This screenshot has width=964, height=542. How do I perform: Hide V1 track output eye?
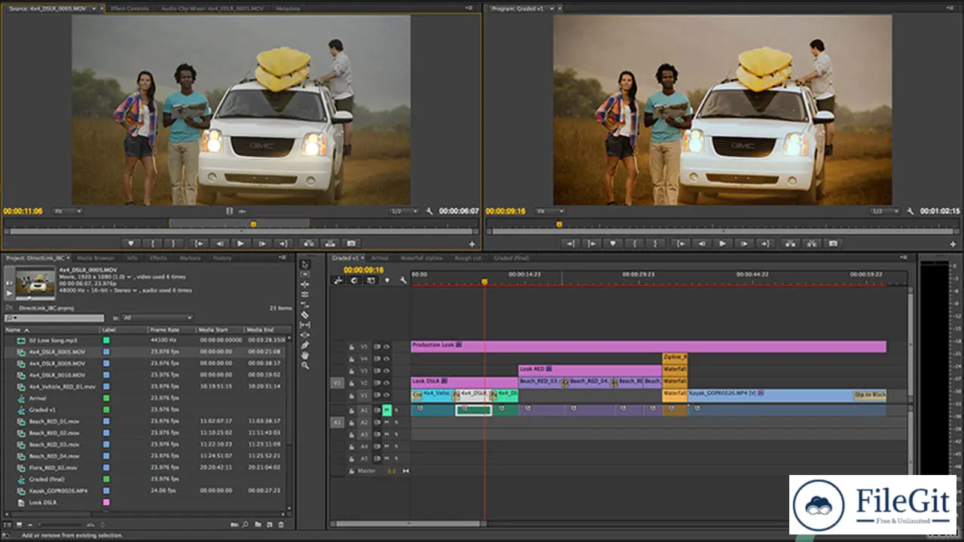point(386,395)
